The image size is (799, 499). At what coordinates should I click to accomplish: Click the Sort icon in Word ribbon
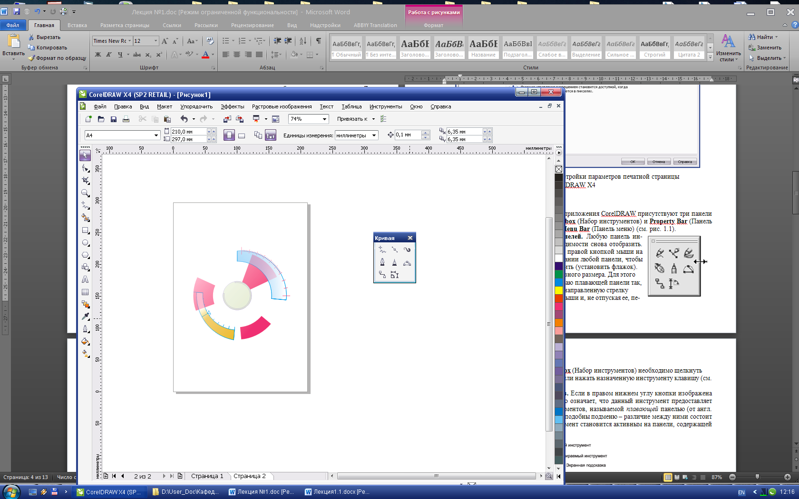(x=303, y=41)
